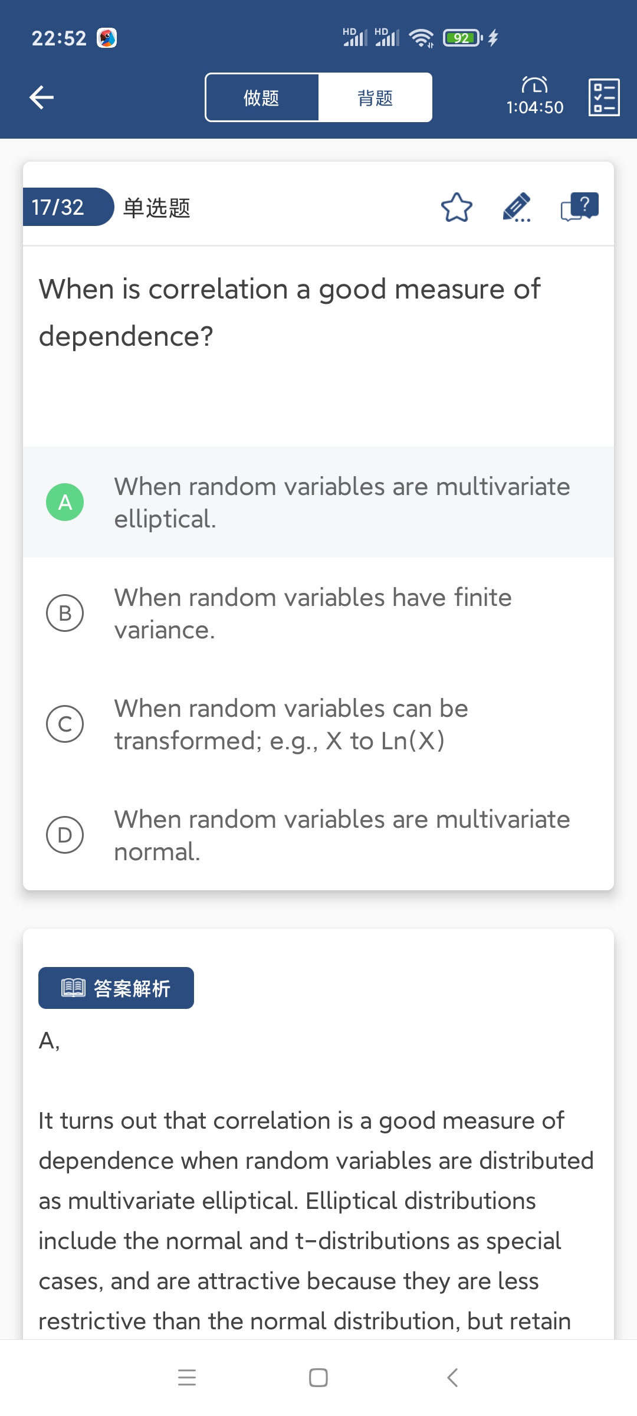Image resolution: width=637 pixels, height=1416 pixels.
Task: Open the answer sheet checklist icon
Action: click(x=604, y=97)
